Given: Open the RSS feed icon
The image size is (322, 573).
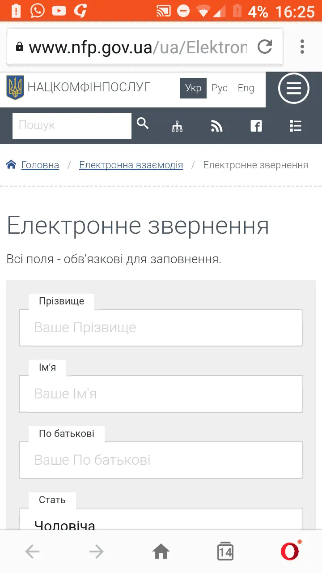Looking at the screenshot, I should (216, 127).
